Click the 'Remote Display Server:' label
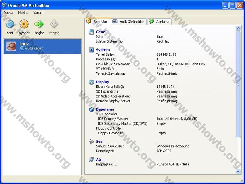Viewport: 245px width, 184px height. 114,101
